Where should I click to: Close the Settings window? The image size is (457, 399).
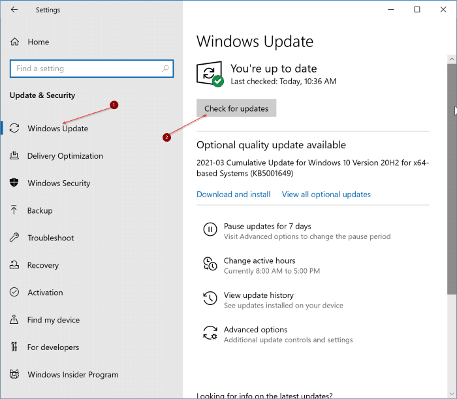point(443,10)
